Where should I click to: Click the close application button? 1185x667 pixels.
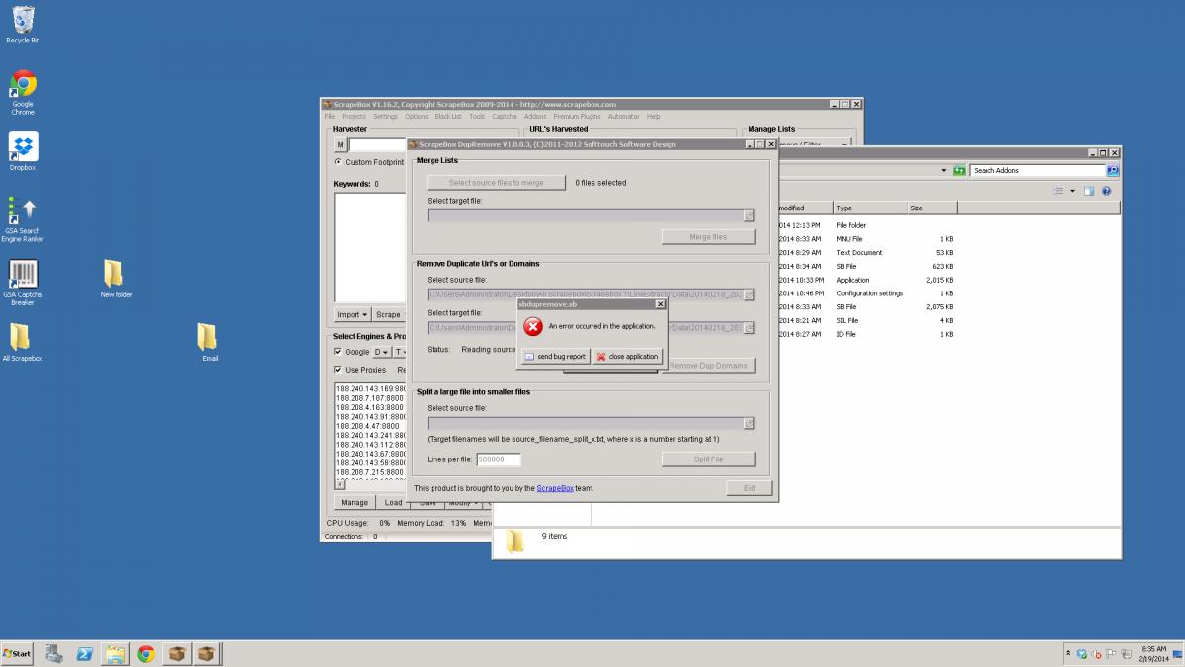tap(627, 356)
